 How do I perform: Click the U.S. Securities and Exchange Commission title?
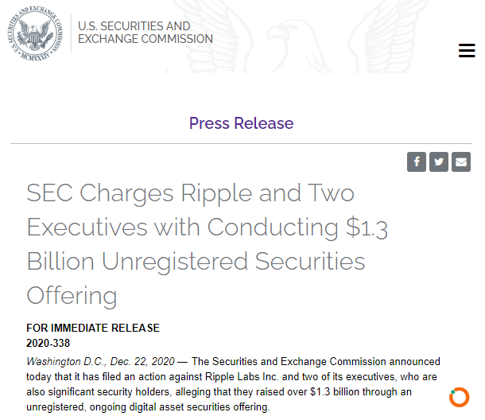pos(145,33)
